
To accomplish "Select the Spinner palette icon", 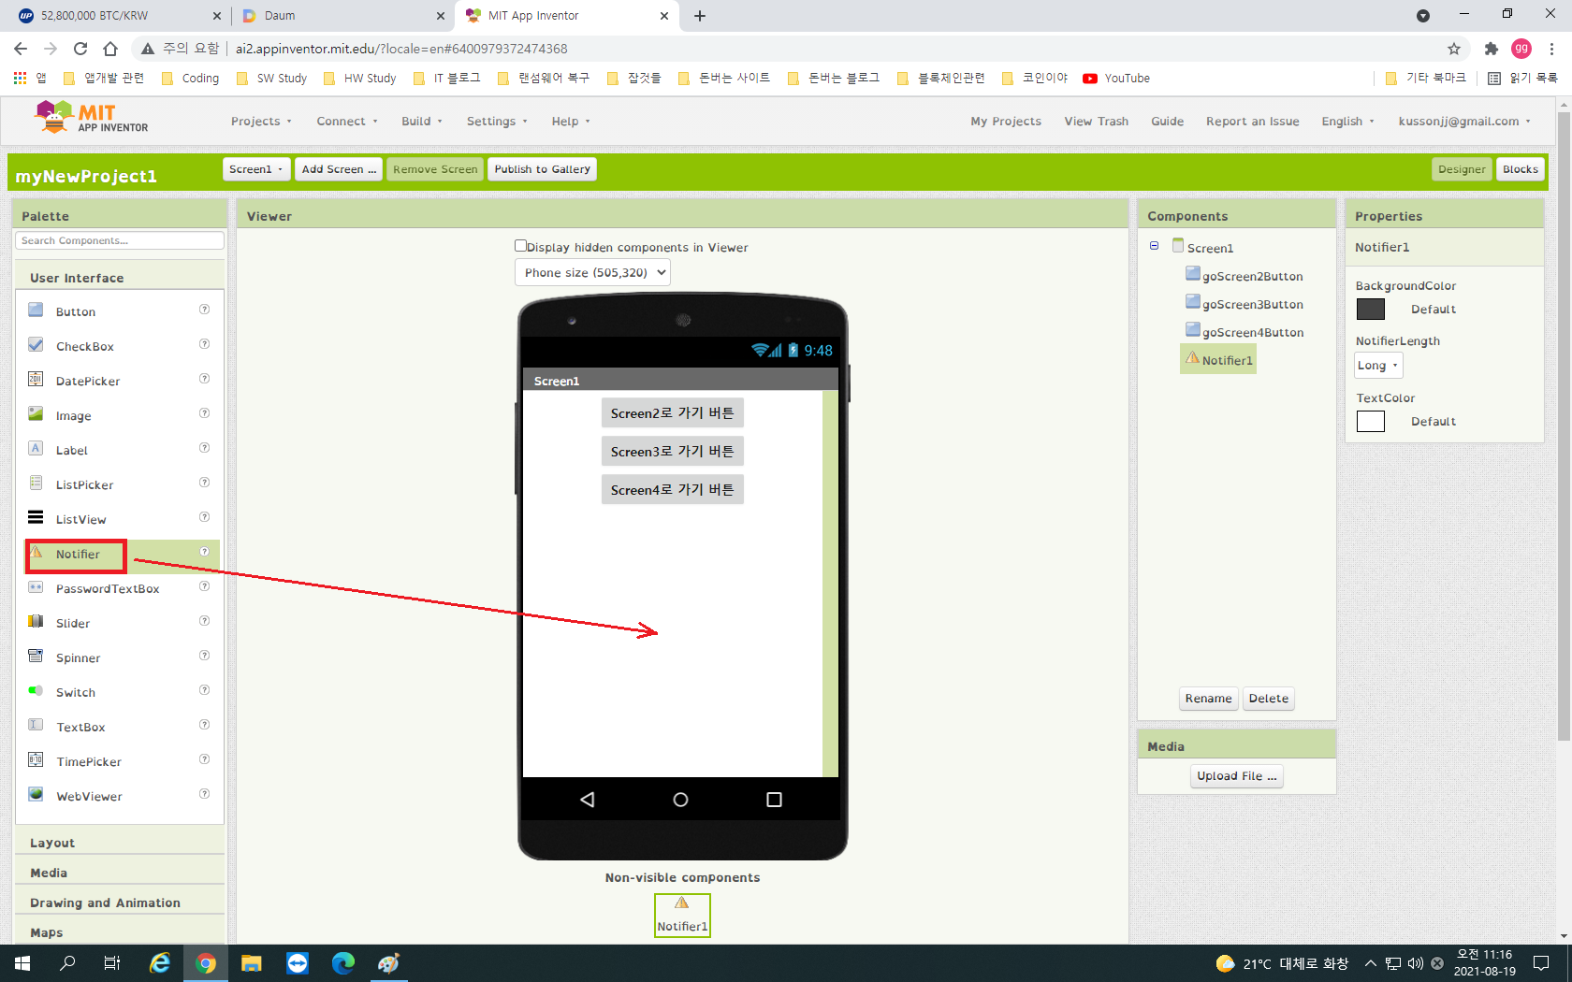I will coord(36,656).
